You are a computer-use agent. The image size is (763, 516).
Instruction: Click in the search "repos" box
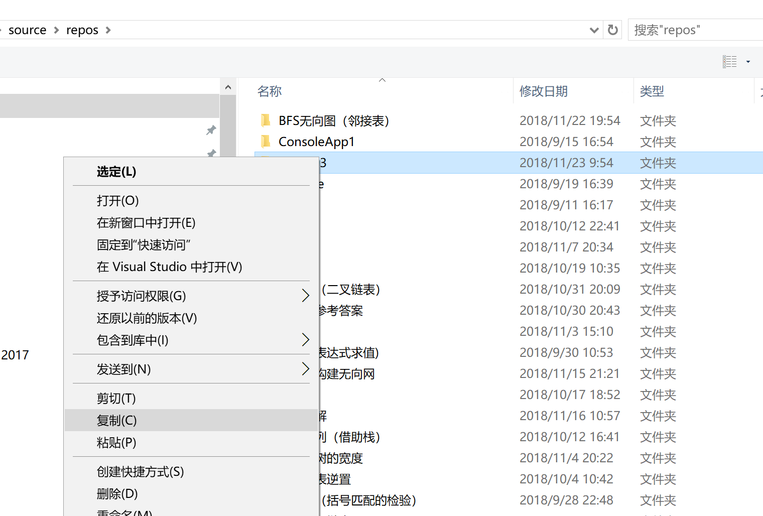point(695,30)
